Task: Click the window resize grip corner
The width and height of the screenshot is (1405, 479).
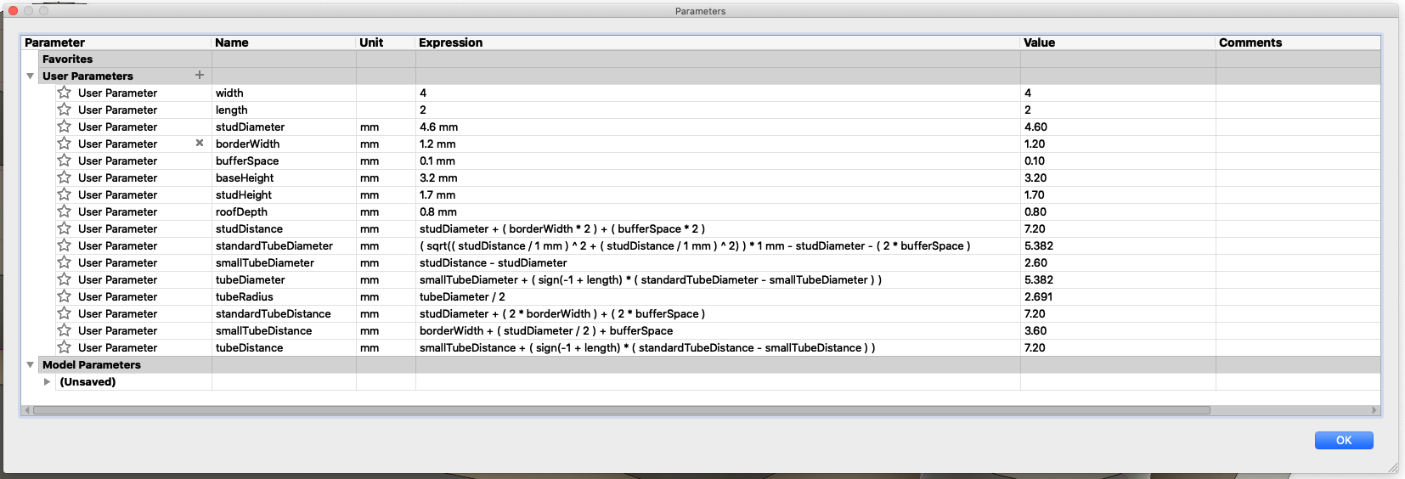Action: point(1393,468)
